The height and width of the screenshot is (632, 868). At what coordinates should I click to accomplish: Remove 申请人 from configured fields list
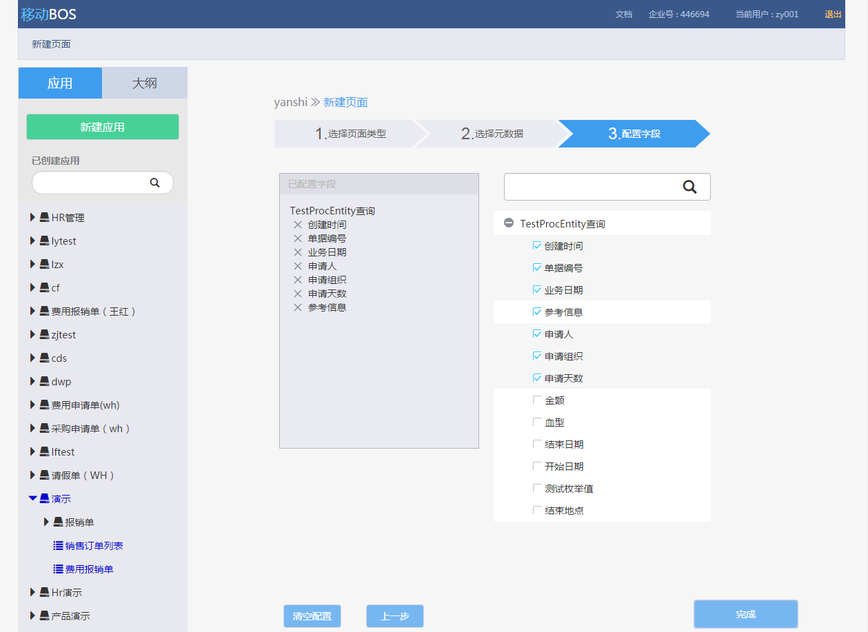[298, 266]
